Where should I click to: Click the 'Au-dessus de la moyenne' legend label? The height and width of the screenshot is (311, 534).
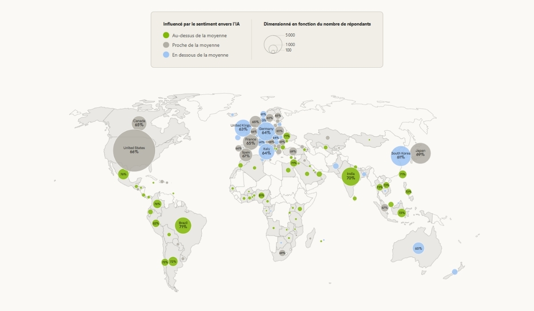[199, 36]
